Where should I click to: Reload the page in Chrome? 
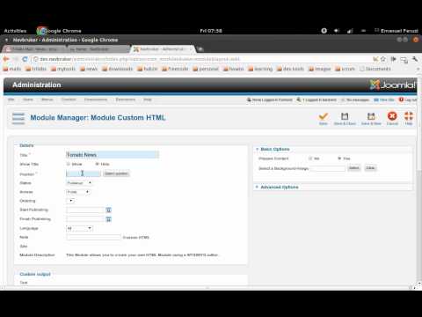click(x=25, y=59)
